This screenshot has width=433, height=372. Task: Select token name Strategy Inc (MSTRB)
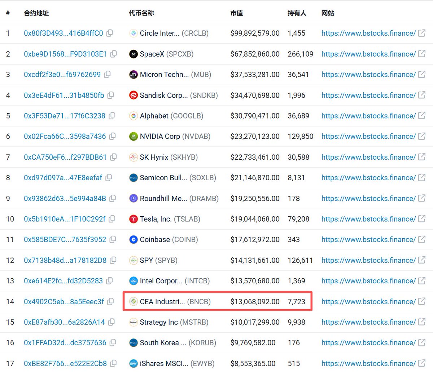tap(174, 322)
